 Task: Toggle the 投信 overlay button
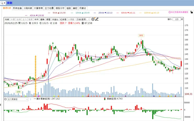coord(19,20)
